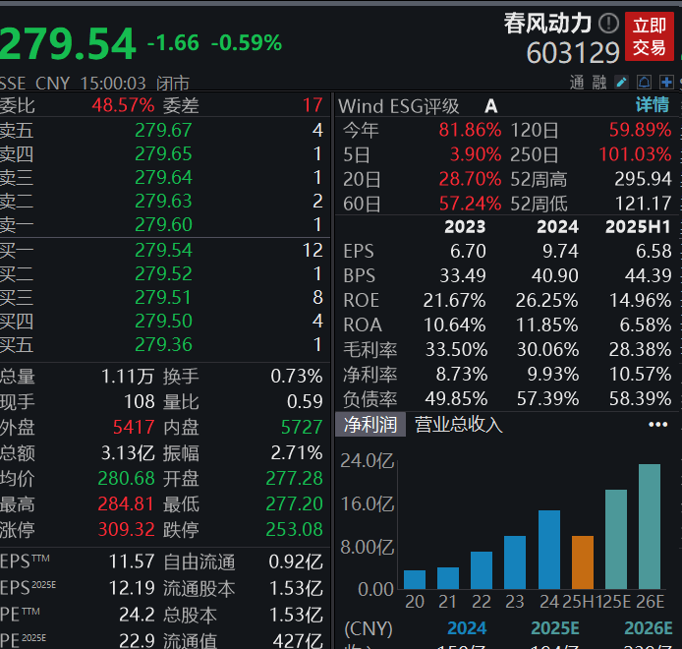Switch to the 营业总收入 tab
Image resolution: width=682 pixels, height=649 pixels.
click(x=458, y=425)
